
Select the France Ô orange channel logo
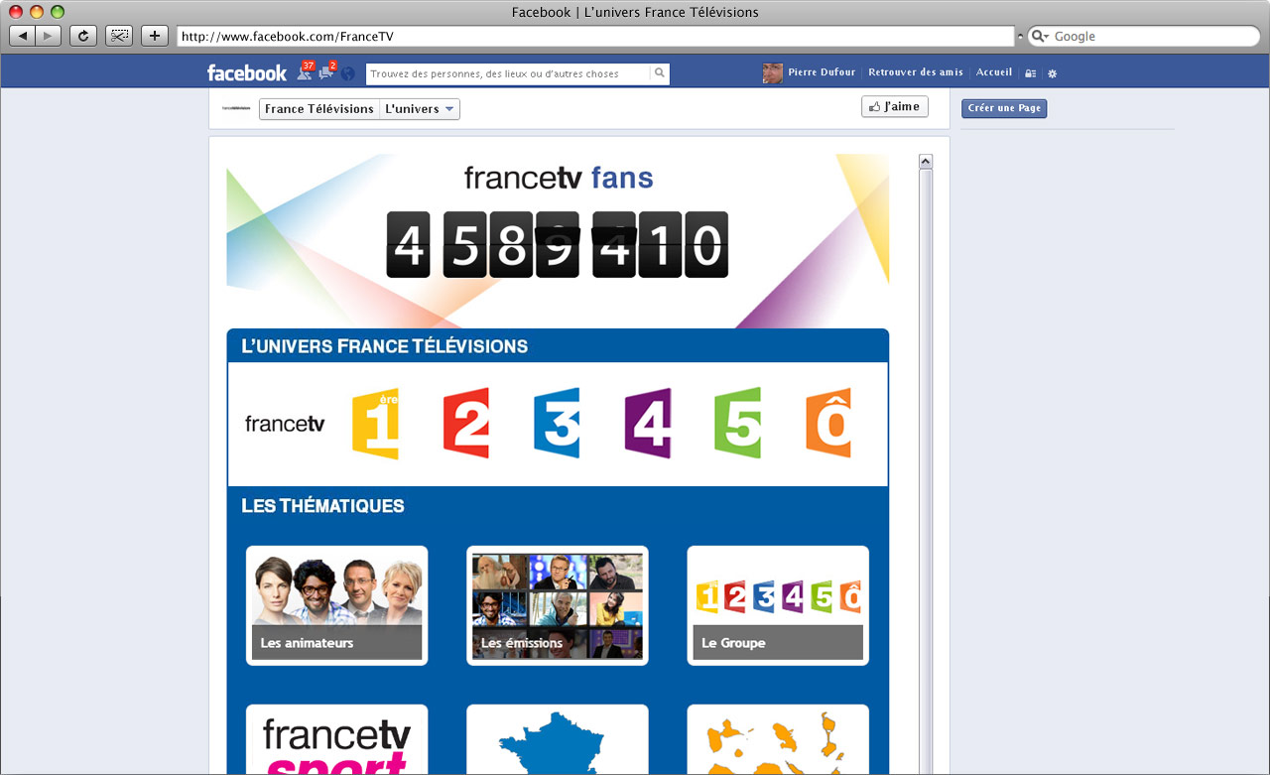(x=828, y=424)
